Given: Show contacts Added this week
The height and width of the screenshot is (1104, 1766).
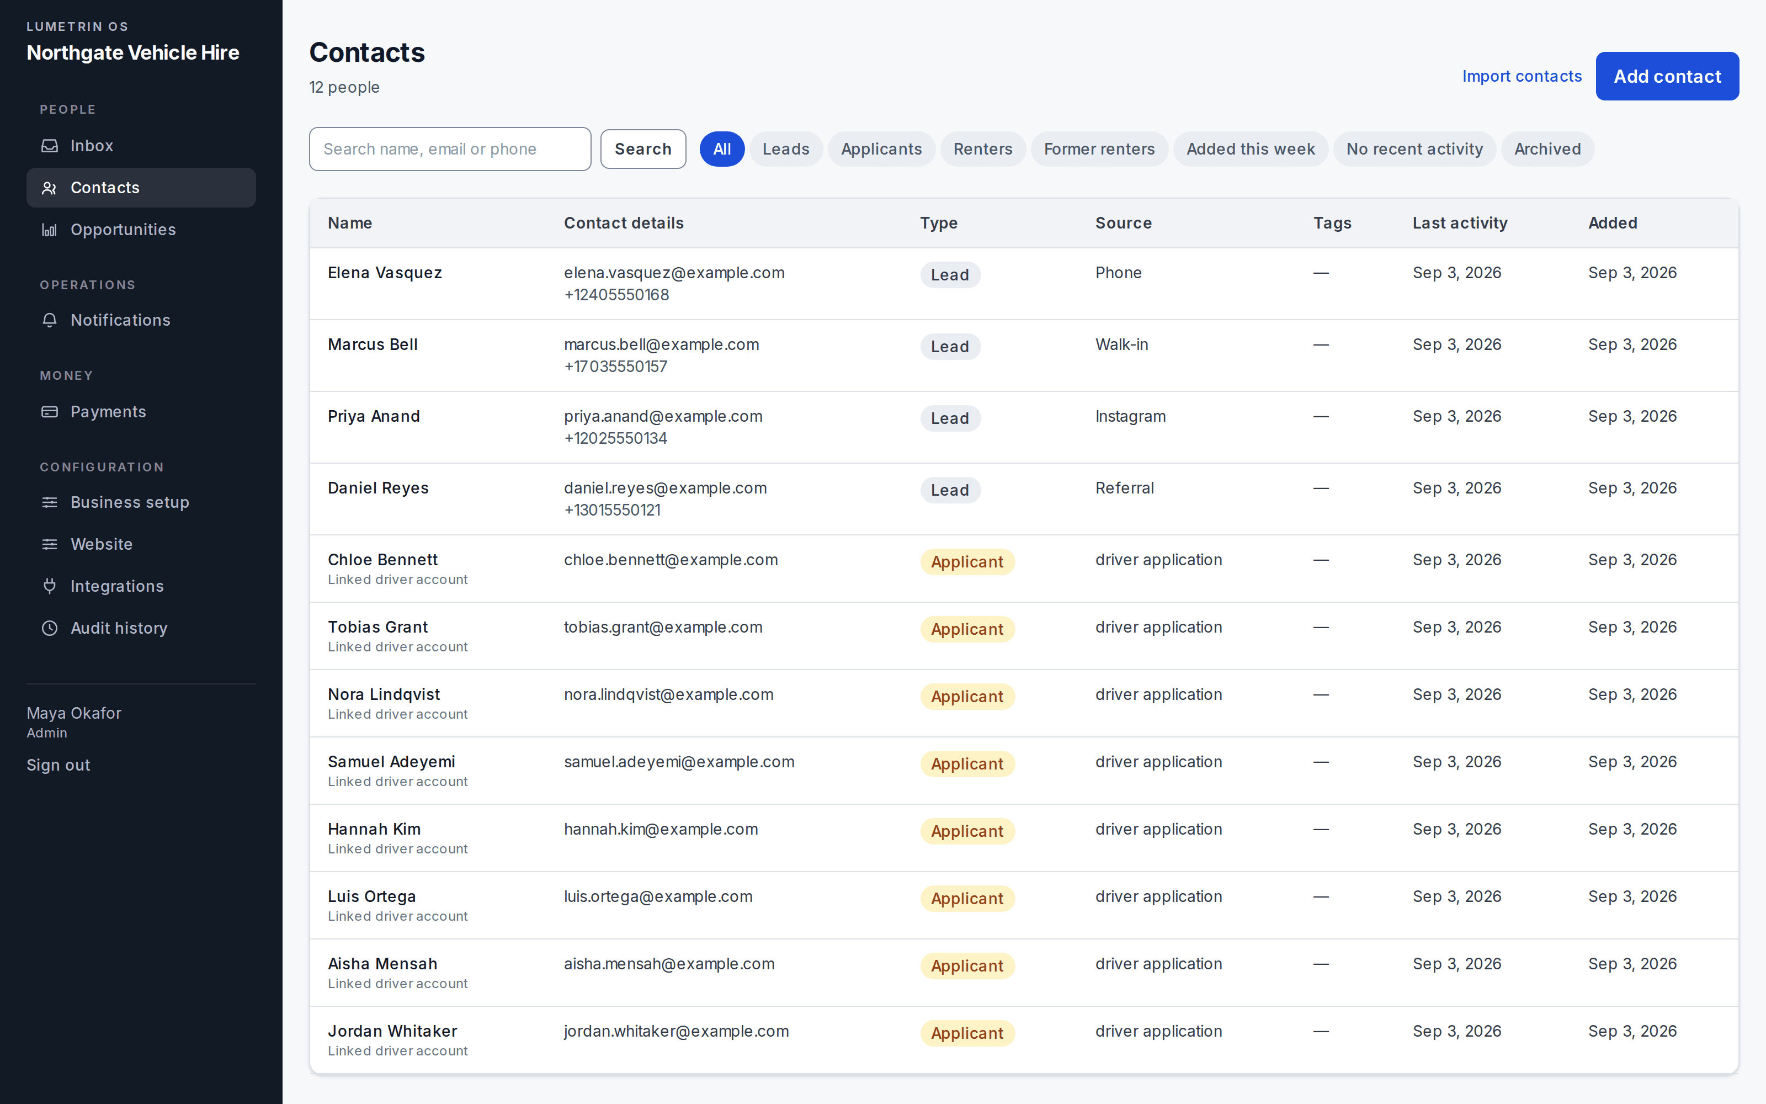Looking at the screenshot, I should (1251, 149).
